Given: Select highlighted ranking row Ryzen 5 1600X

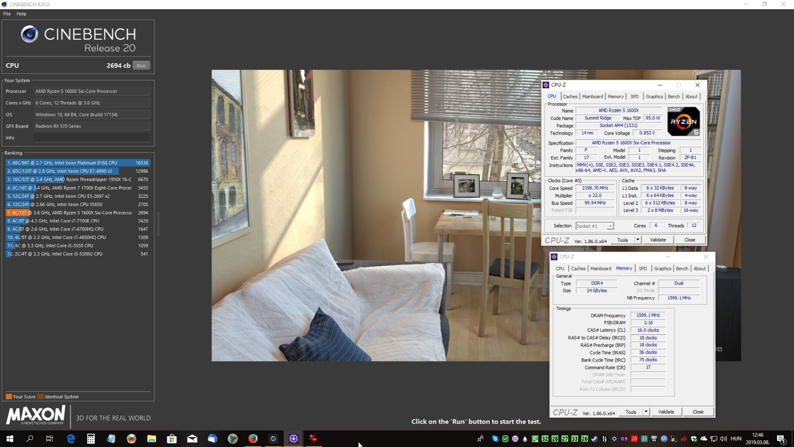Looking at the screenshot, I should click(78, 212).
